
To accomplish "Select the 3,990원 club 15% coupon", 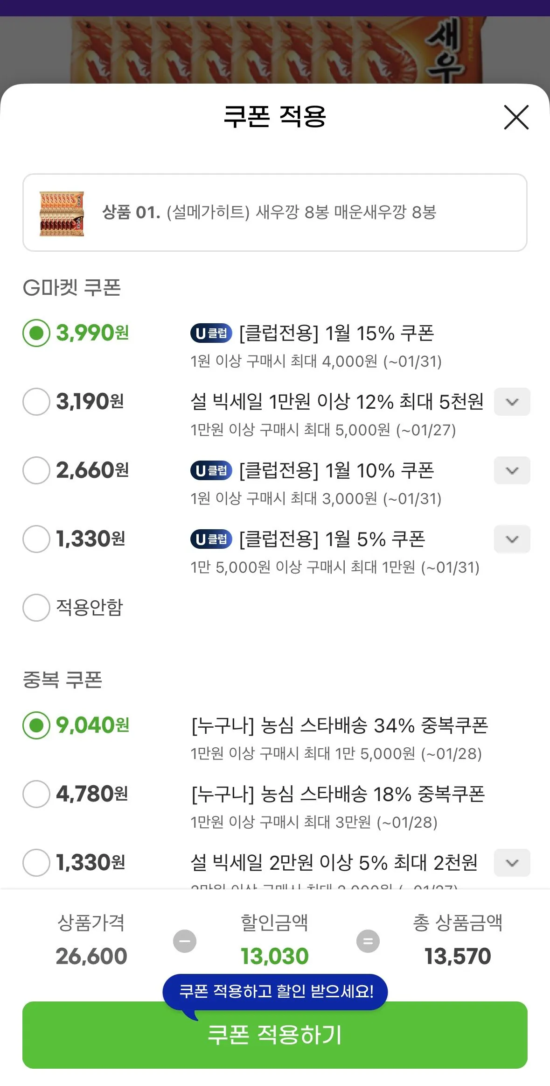I will click(36, 333).
